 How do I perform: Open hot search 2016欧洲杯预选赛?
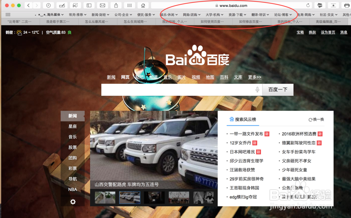tap(299, 134)
